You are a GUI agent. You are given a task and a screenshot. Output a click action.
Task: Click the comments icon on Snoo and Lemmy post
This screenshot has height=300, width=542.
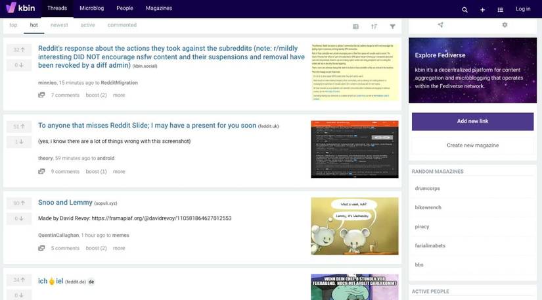tap(41, 248)
